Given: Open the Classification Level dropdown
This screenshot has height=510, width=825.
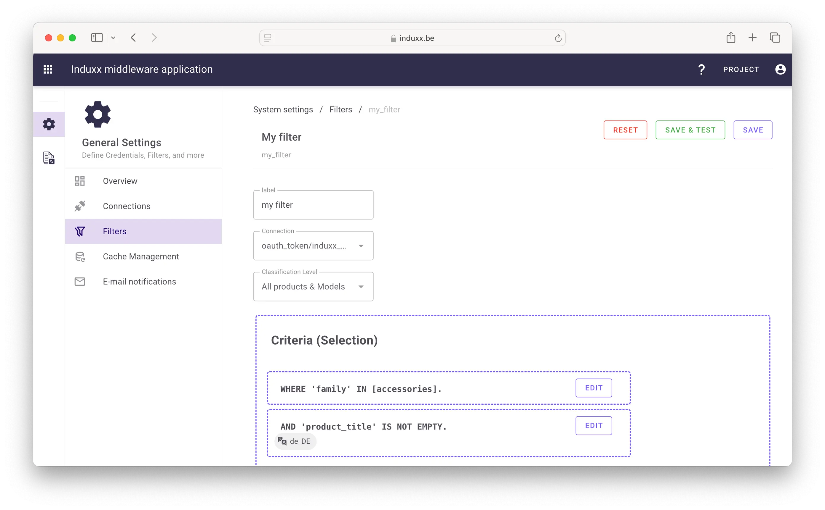Looking at the screenshot, I should click(x=313, y=287).
